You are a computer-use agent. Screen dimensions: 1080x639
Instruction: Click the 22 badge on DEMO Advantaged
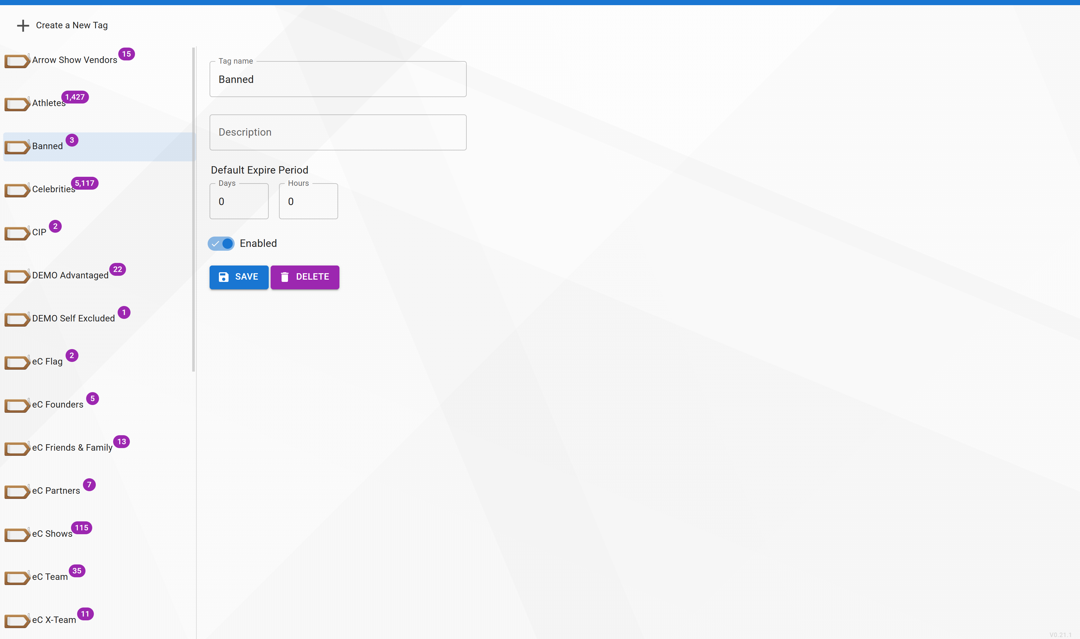pyautogui.click(x=118, y=270)
